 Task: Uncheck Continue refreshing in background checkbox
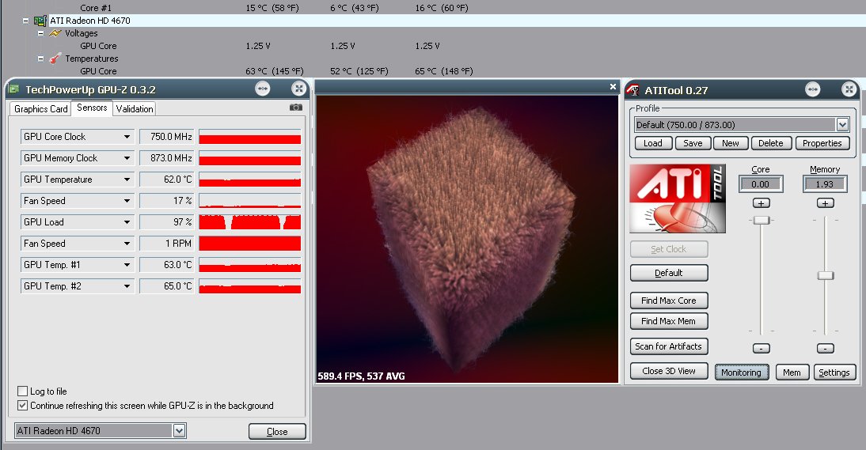pos(23,406)
